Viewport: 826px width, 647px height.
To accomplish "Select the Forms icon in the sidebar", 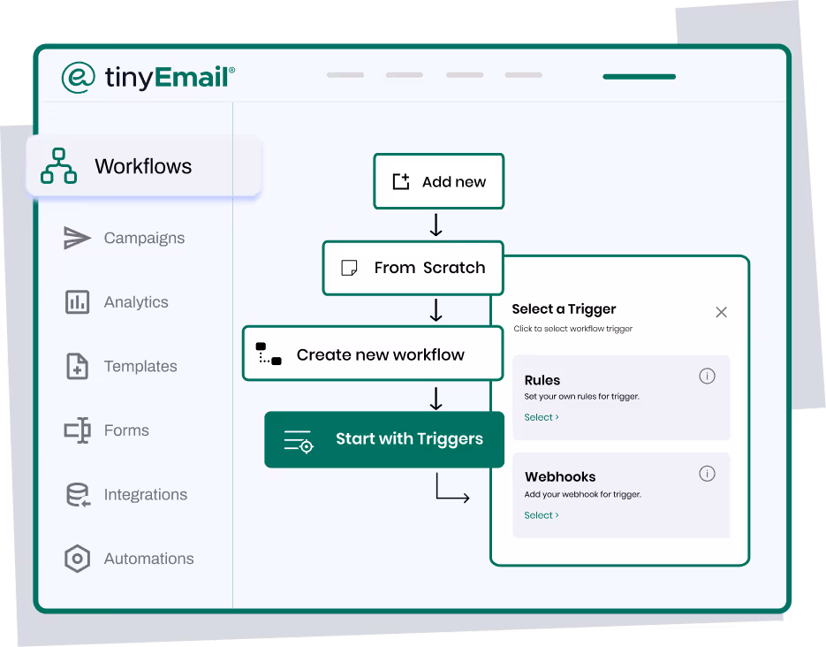I will pos(77,430).
